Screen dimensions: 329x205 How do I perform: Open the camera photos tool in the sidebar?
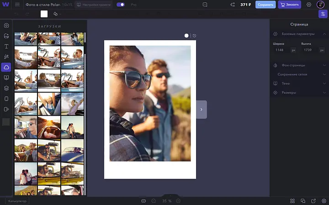[6, 26]
